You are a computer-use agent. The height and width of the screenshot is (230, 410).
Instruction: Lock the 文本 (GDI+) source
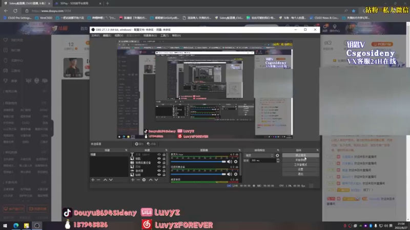164,155
